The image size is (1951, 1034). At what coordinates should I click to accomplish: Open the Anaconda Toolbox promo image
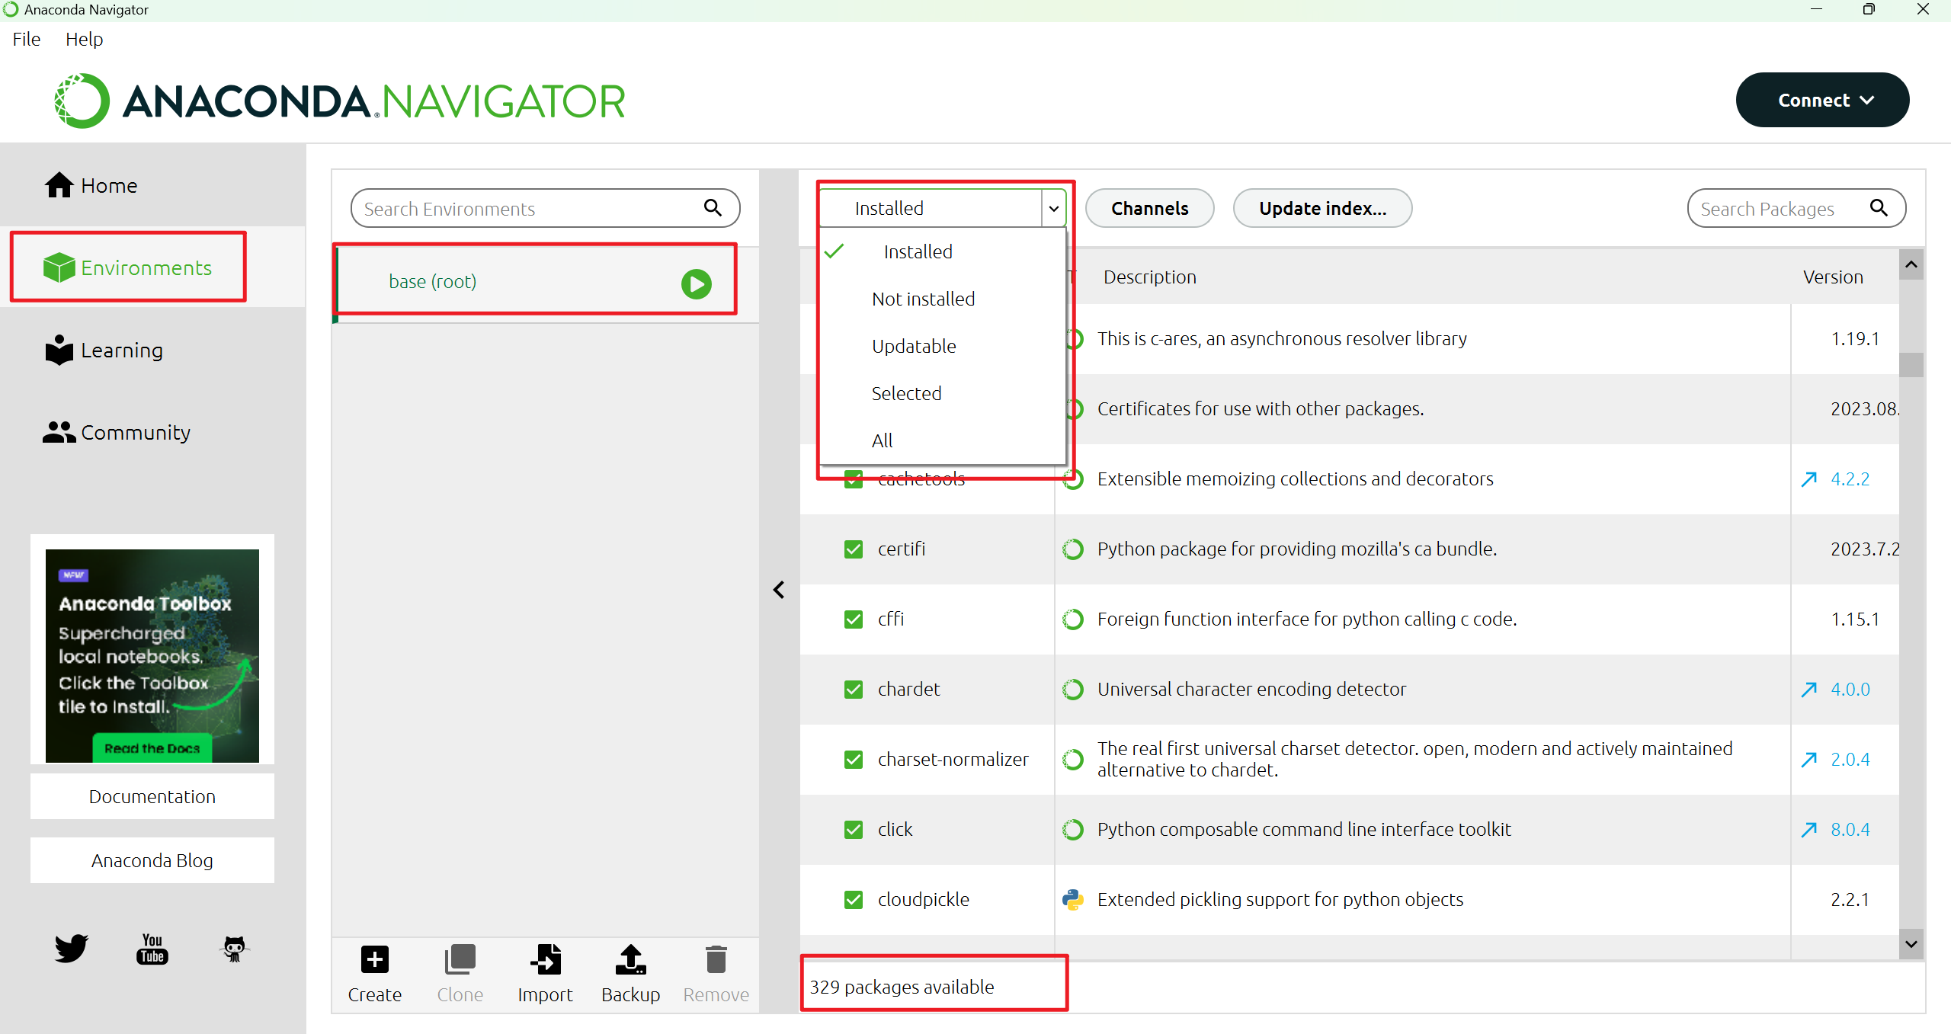(x=152, y=655)
